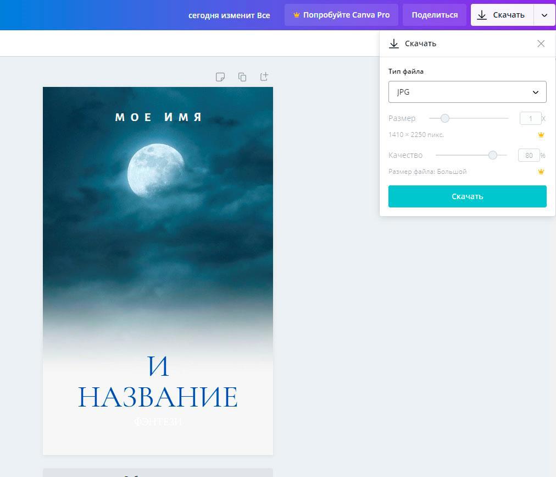Click the duplicate page icon
The width and height of the screenshot is (556, 477).
(242, 77)
